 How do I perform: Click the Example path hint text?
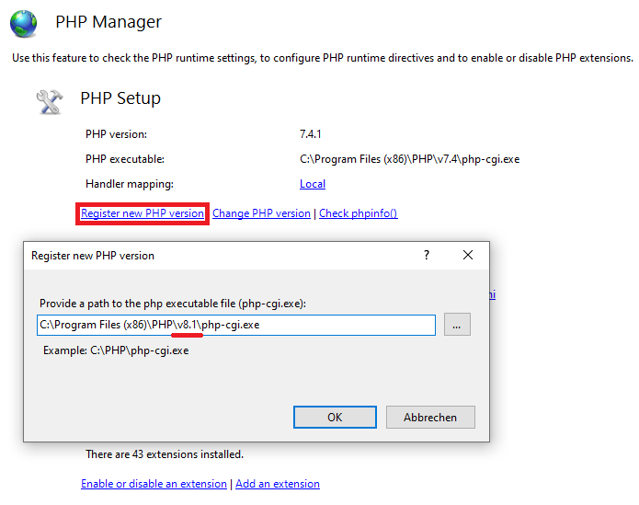(x=116, y=350)
